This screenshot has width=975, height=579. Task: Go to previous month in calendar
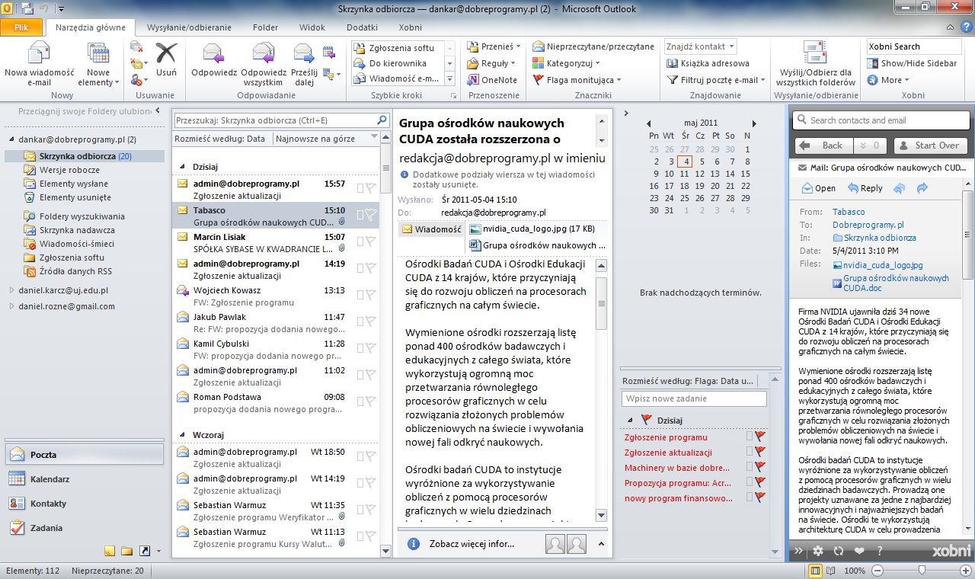tap(649, 123)
